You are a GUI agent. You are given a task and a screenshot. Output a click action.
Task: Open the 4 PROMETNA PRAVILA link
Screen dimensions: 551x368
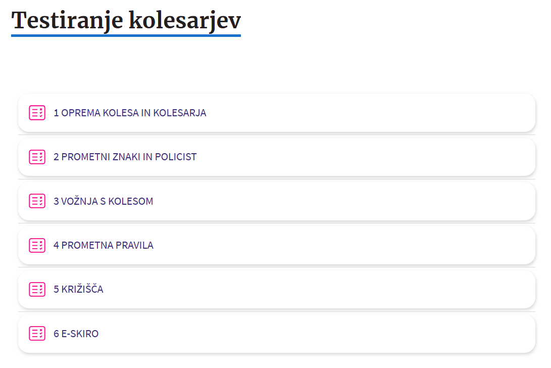point(103,245)
